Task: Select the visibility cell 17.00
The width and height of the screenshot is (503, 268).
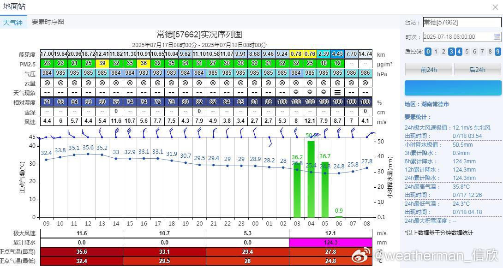Action: [47, 54]
